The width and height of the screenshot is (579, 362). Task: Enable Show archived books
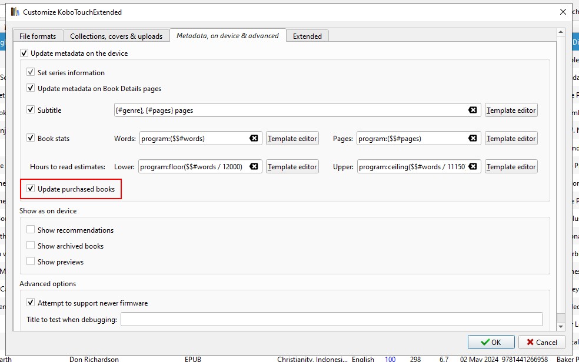tap(31, 246)
